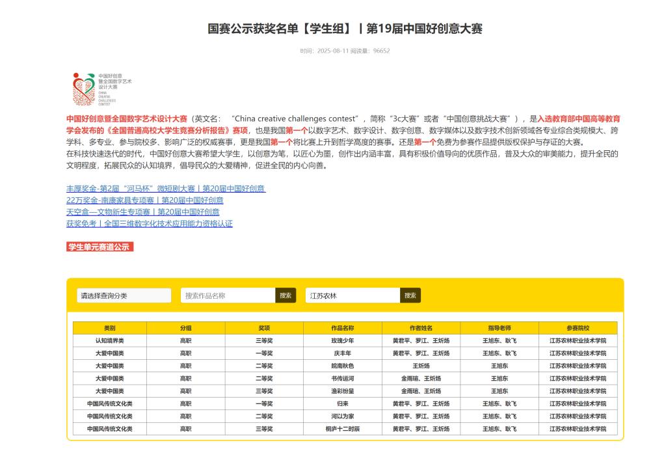Open the 丰厚奖金 河马杯 微短剧大赛 link

click(x=166, y=189)
